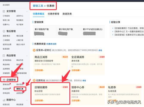Open 店铺推荐 in sidebar
The width and height of the screenshot is (144, 107).
(x=6, y=73)
